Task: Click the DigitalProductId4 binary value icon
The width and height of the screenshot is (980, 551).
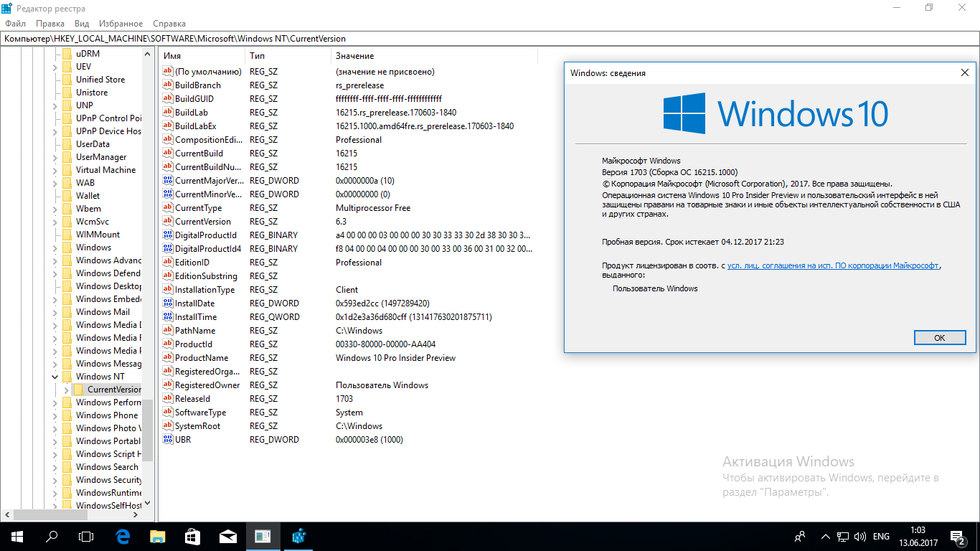Action: [168, 249]
